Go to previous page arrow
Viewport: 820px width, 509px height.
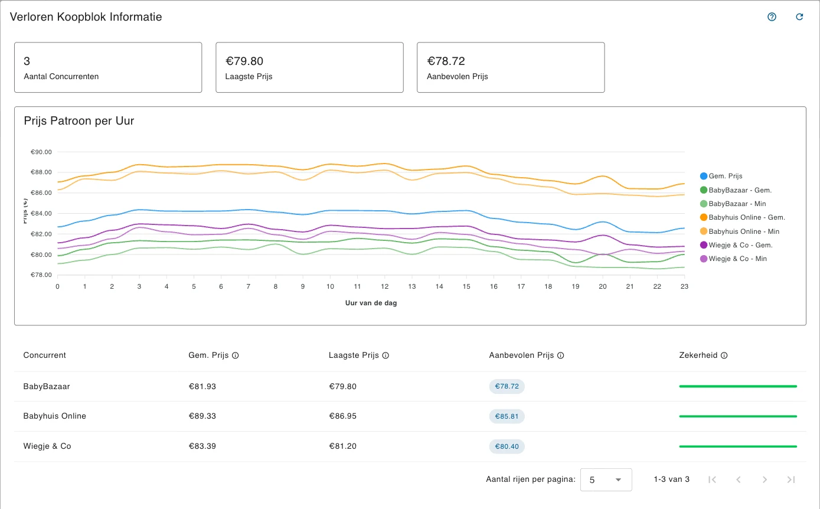point(739,479)
